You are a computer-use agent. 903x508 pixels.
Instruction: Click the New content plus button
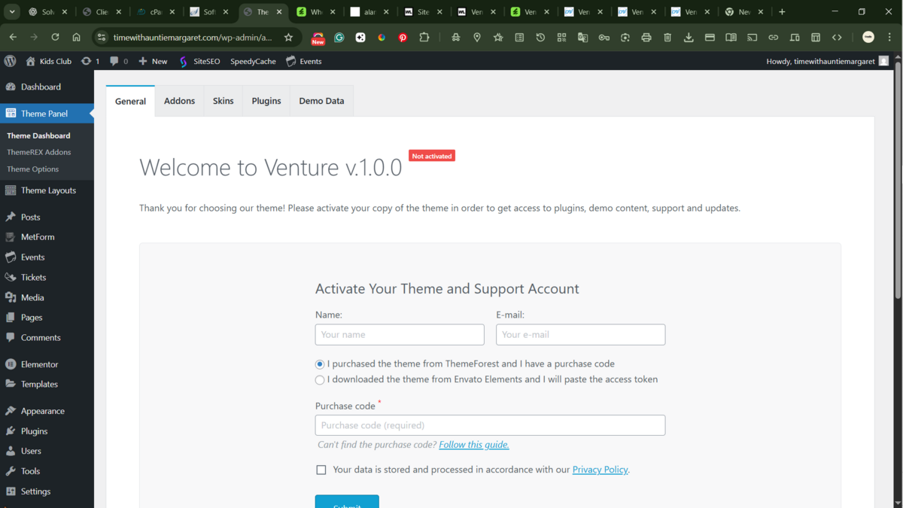[153, 61]
